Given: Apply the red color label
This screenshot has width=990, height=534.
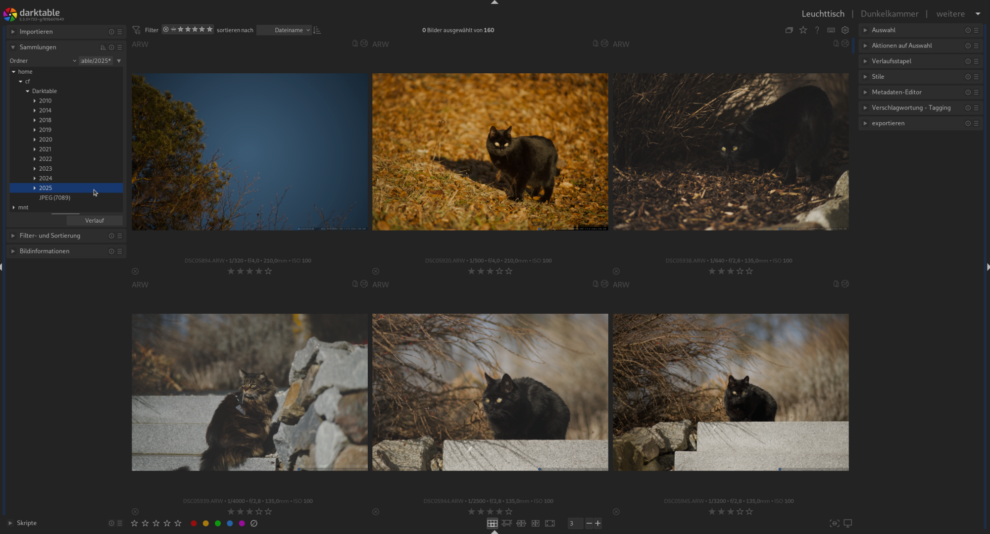Looking at the screenshot, I should click(x=194, y=523).
